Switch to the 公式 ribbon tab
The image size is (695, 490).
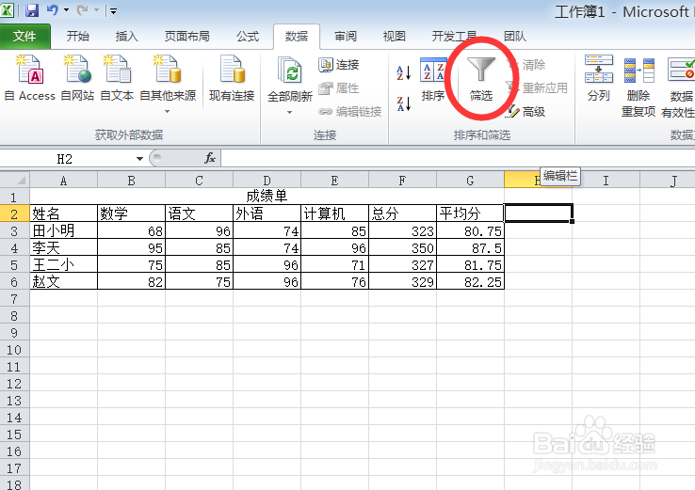click(248, 37)
